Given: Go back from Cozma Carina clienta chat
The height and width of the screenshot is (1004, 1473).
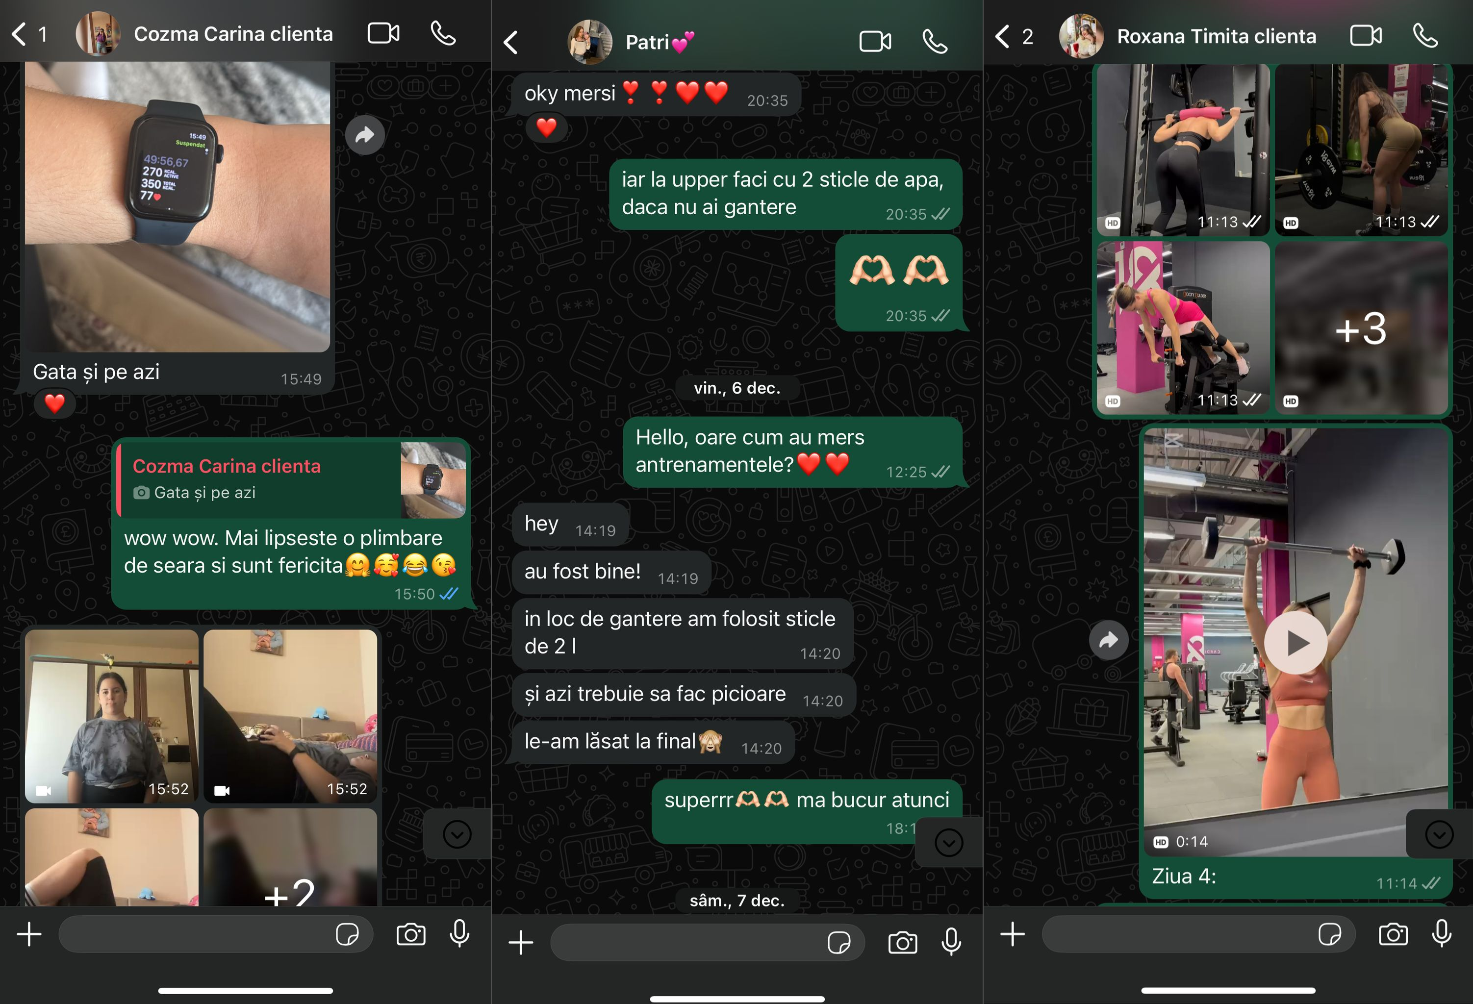Looking at the screenshot, I should [x=19, y=34].
